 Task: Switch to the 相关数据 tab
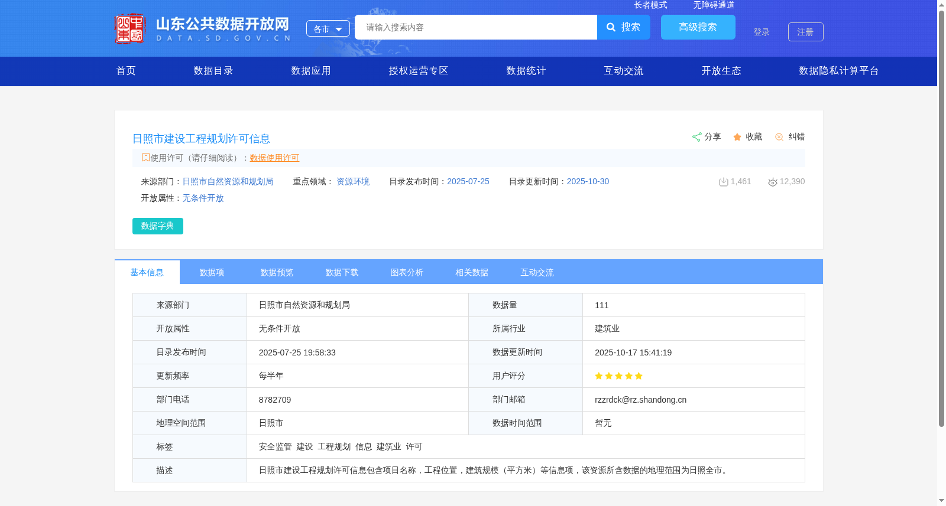point(472,272)
